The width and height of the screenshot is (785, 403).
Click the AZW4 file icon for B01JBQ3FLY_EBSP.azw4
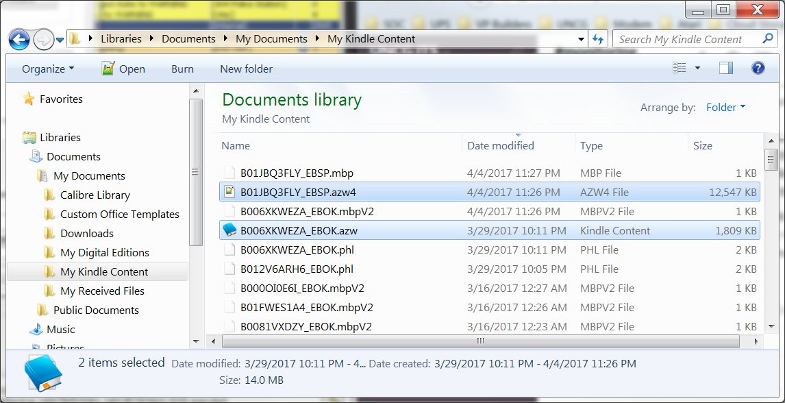pyautogui.click(x=229, y=192)
